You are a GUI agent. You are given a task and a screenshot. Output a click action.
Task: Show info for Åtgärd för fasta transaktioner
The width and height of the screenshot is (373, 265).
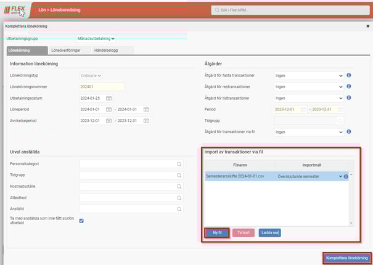pos(349,75)
